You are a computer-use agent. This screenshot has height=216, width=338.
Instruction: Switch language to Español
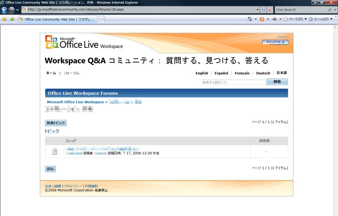221,73
